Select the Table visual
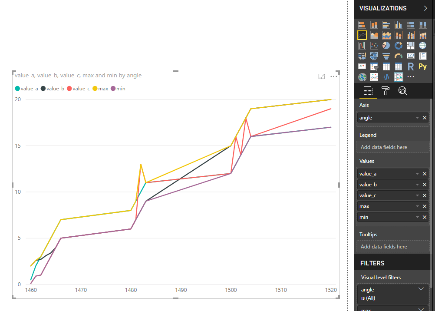Viewport: 435px width, 311px height. pyautogui.click(x=386, y=66)
